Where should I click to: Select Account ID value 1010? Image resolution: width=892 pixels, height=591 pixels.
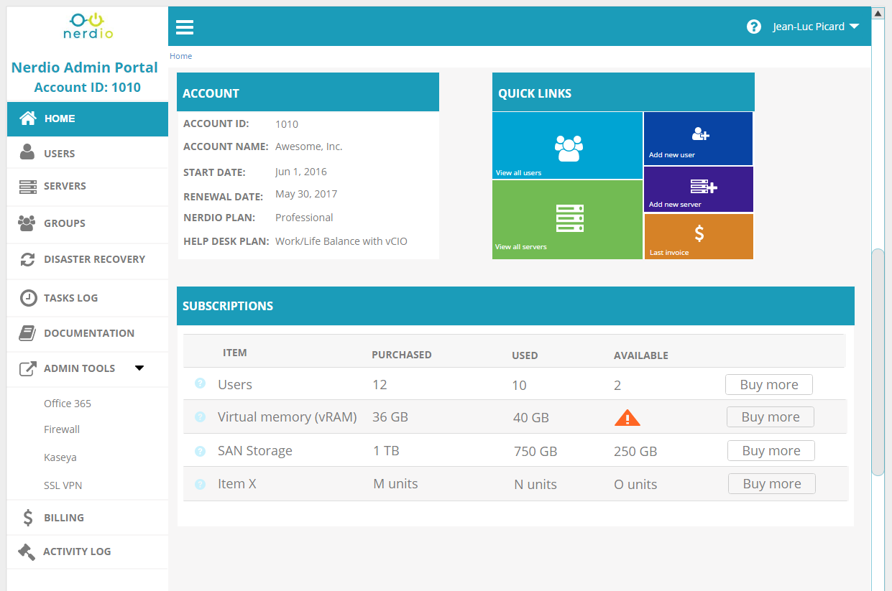click(x=287, y=124)
